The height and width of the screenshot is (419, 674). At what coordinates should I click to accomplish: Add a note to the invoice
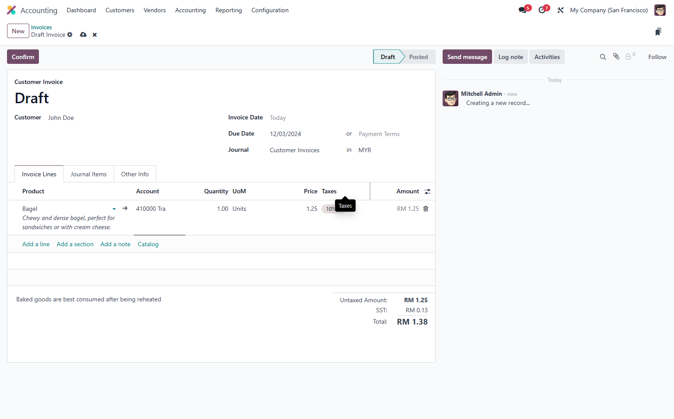(115, 244)
